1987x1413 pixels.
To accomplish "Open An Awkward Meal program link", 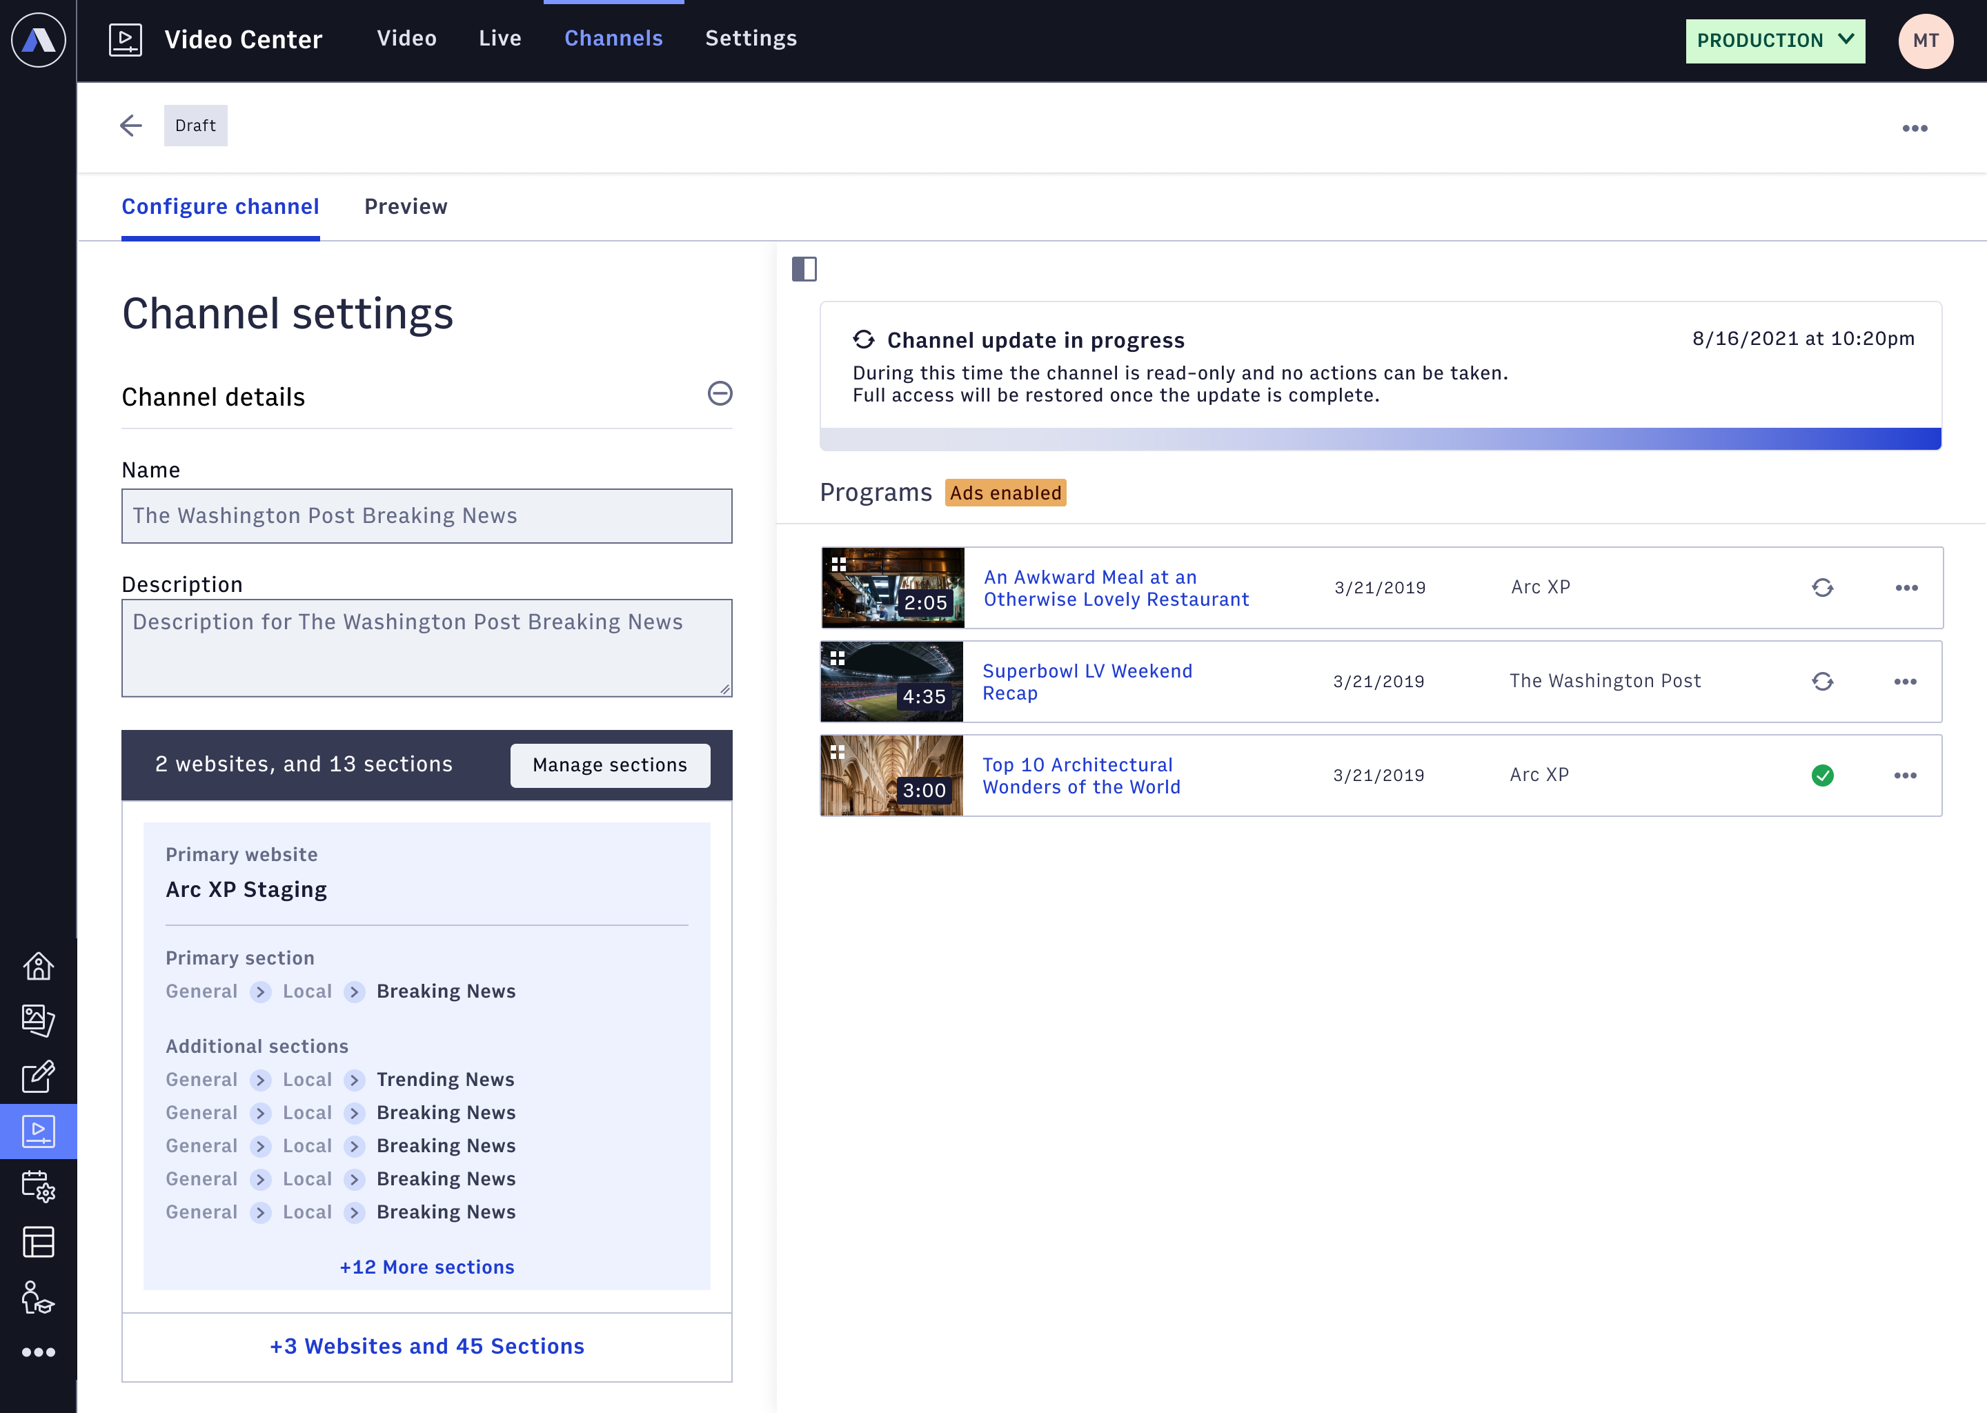I will (1116, 588).
